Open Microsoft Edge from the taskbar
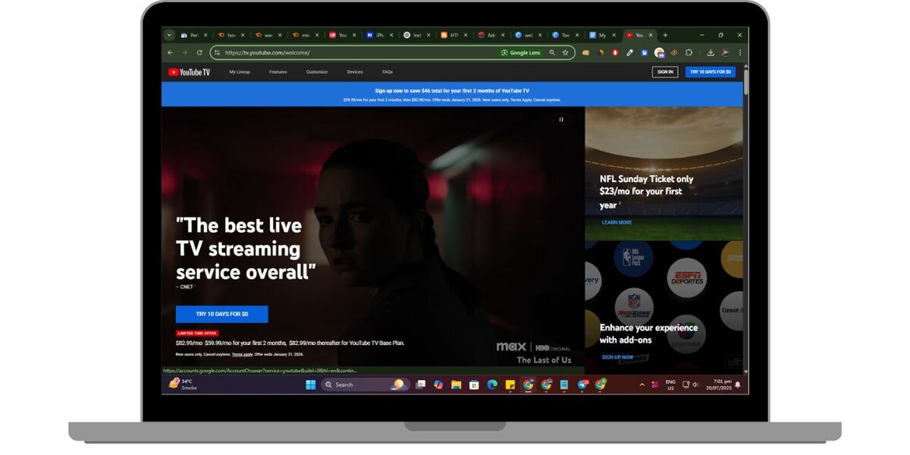Viewport: 910px width, 455px height. pos(492,384)
